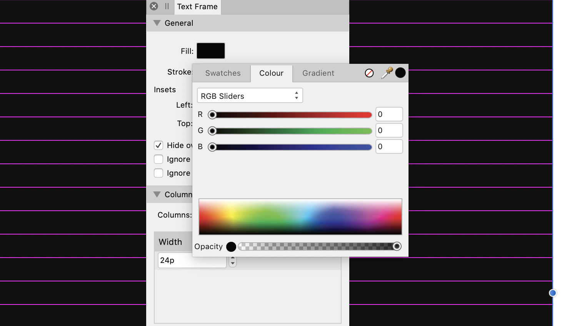
Task: Click the black Fill colour swatch
Action: click(x=210, y=50)
